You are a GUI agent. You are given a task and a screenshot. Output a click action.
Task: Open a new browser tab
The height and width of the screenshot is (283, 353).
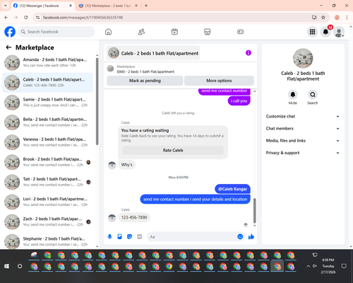click(x=146, y=6)
